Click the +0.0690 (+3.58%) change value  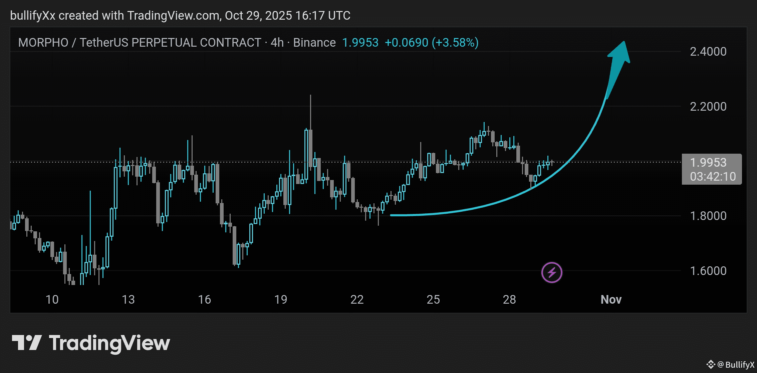coord(431,43)
